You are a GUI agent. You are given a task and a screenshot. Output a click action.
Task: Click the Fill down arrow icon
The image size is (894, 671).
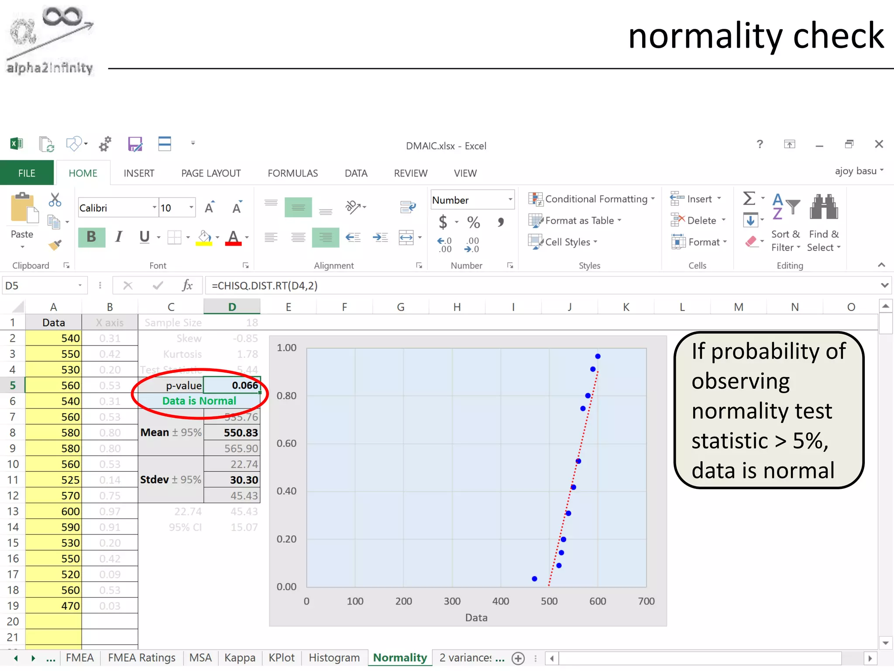(x=750, y=220)
